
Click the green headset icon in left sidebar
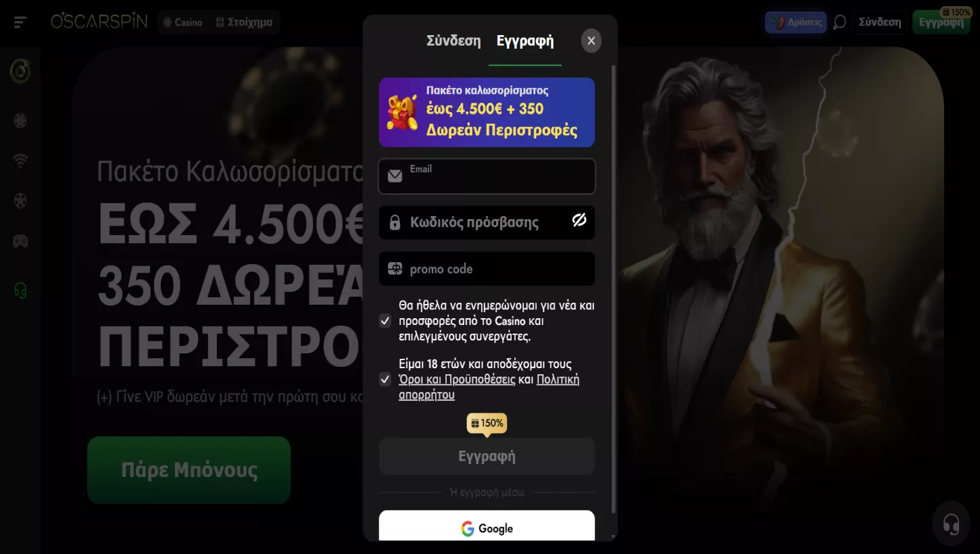20,290
